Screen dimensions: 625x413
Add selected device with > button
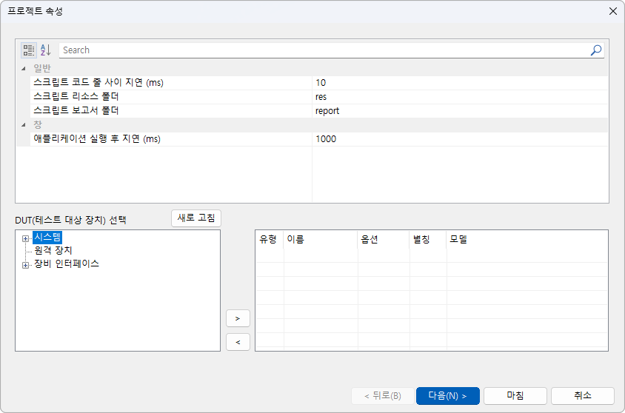click(x=238, y=318)
